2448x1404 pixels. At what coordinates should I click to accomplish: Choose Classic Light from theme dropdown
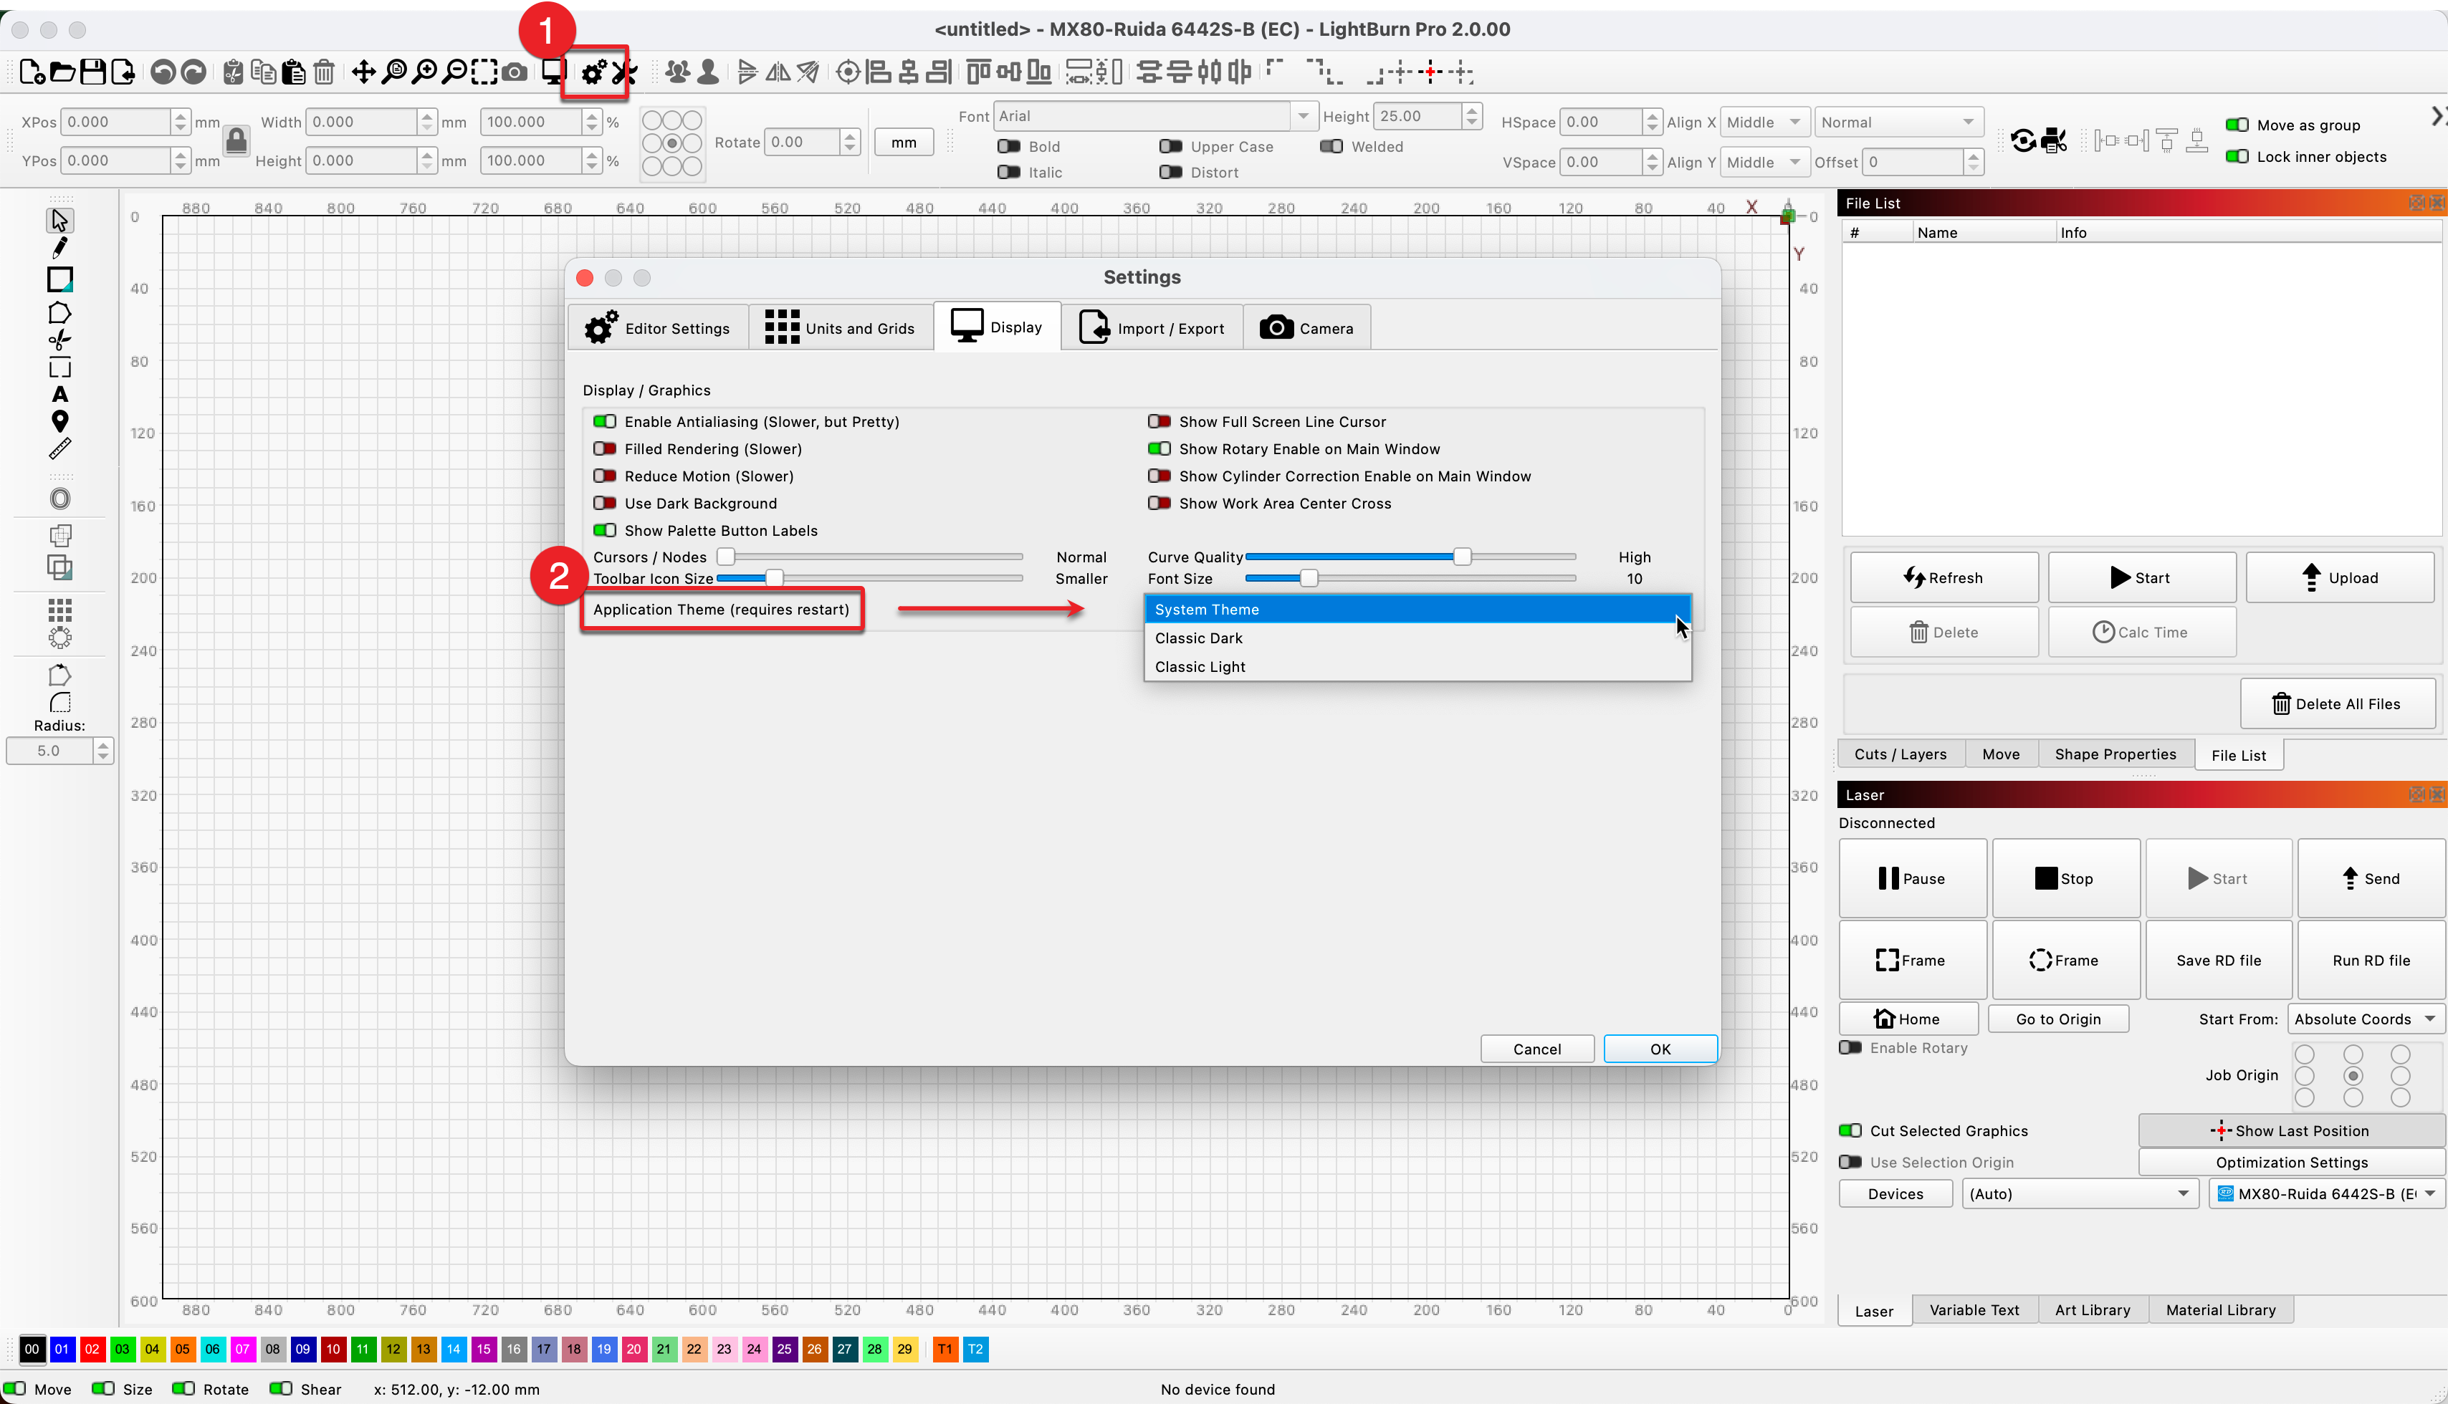1417,668
